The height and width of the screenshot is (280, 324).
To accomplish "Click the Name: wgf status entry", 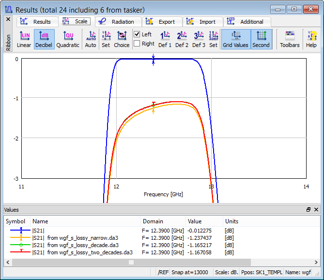I will pyautogui.click(x=298, y=272).
